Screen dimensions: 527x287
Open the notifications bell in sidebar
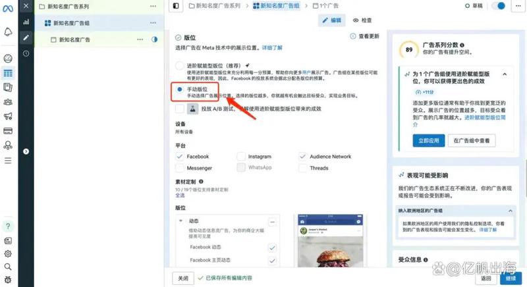pos(8,32)
